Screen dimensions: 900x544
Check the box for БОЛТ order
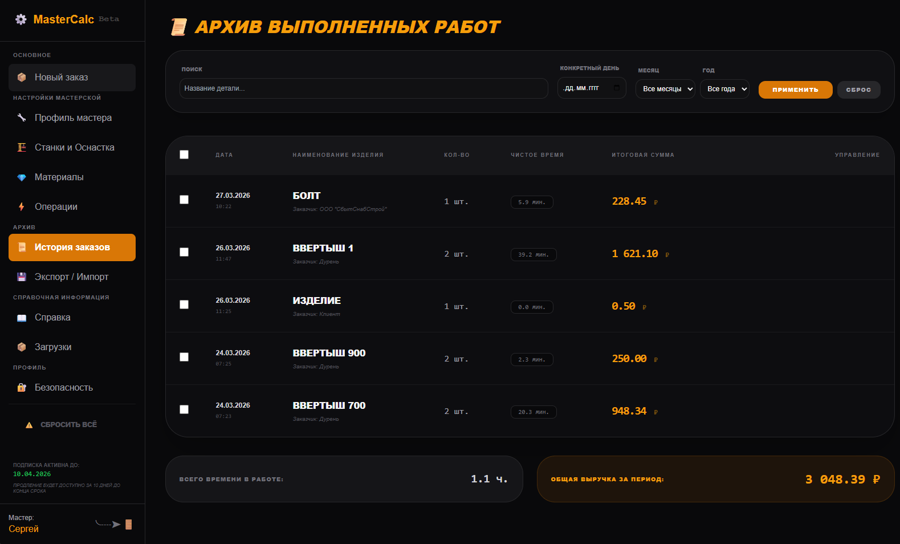[184, 200]
